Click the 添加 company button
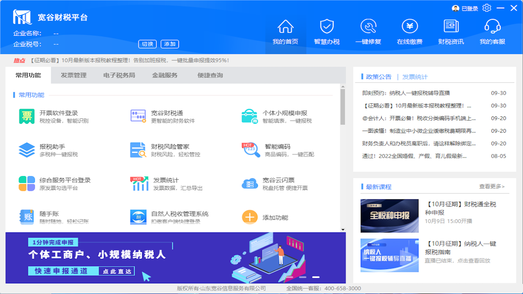Image resolution: width=523 pixels, height=294 pixels. click(x=170, y=44)
